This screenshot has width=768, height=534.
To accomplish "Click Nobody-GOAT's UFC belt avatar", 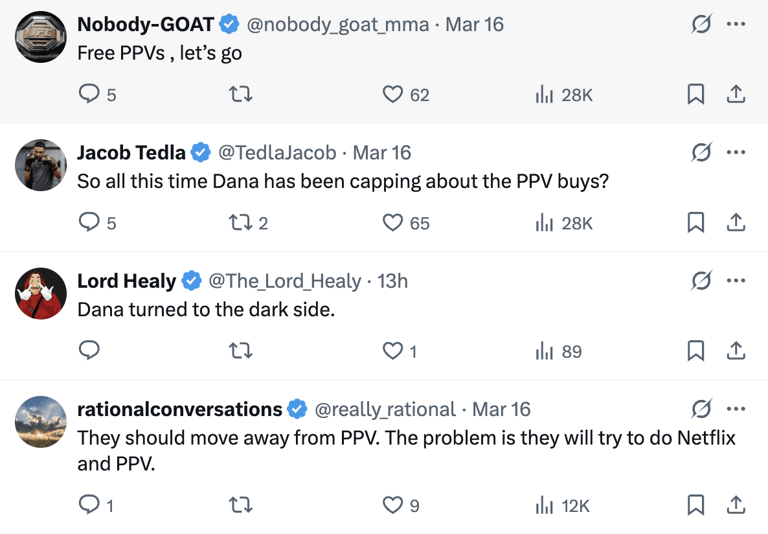I will pyautogui.click(x=41, y=37).
